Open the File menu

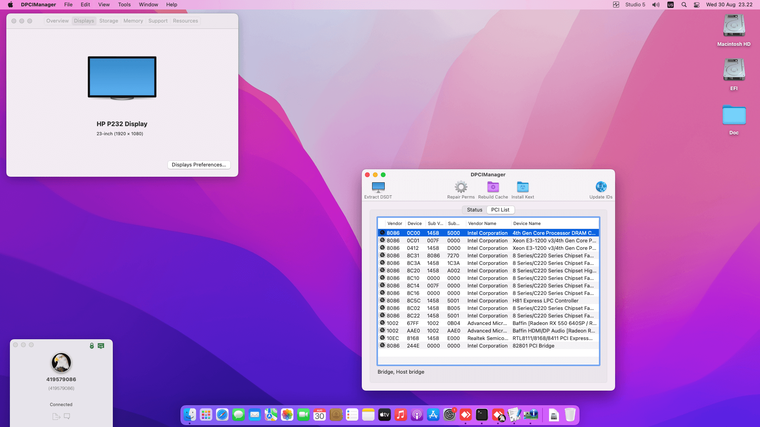(x=68, y=5)
